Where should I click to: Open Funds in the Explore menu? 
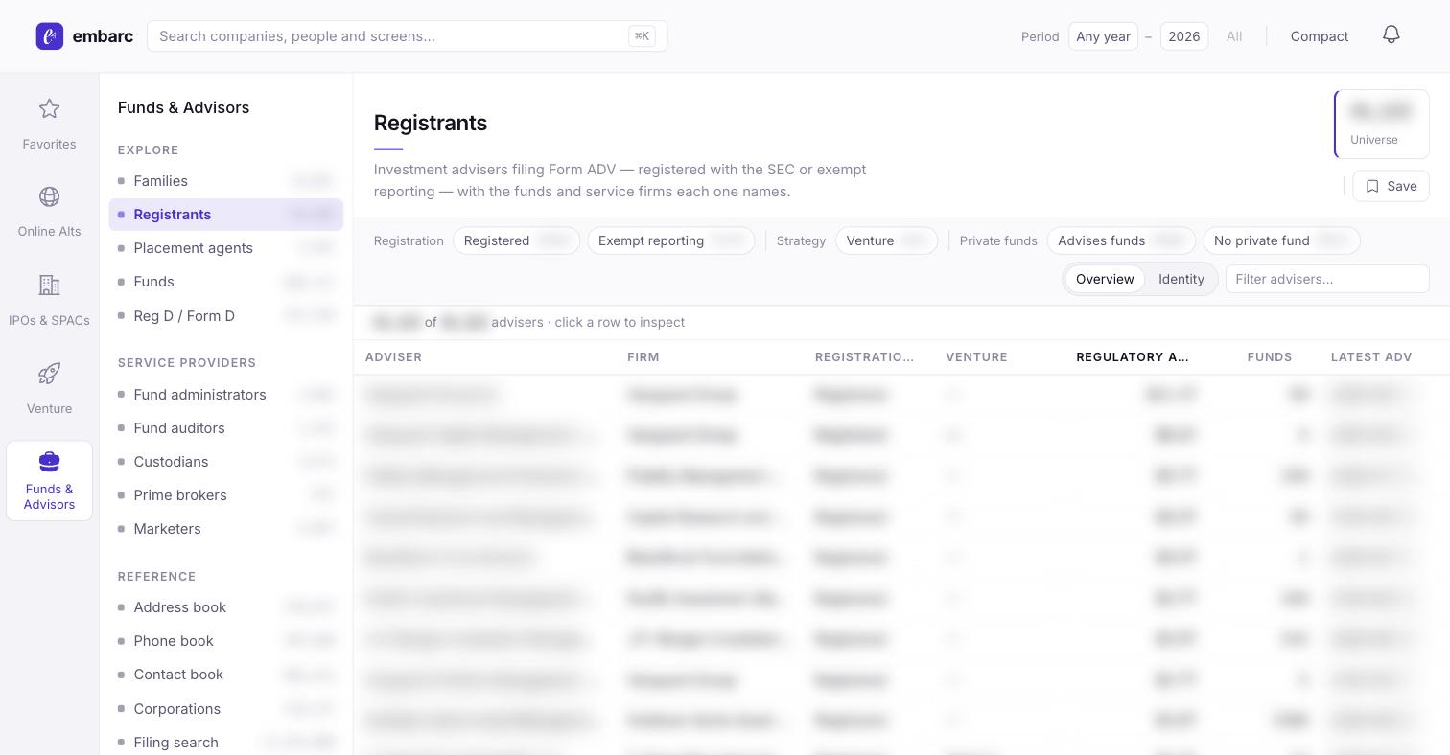(x=226, y=282)
